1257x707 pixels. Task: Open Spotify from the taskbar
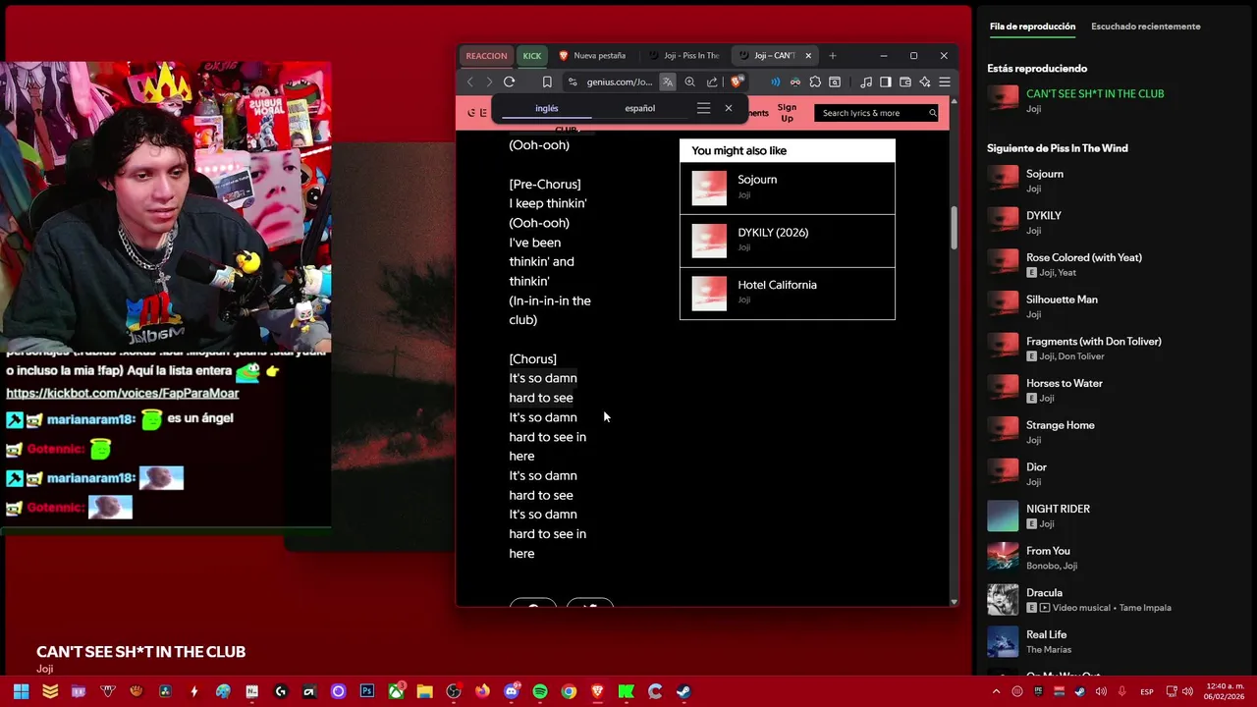[540, 691]
